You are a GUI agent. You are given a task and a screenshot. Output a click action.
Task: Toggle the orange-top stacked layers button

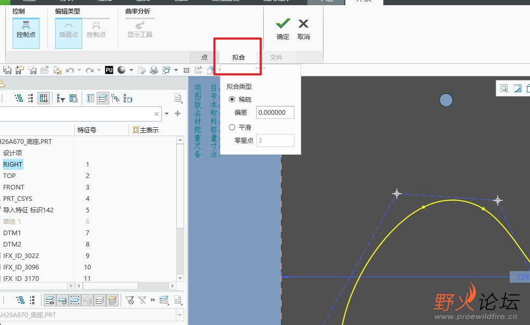(112, 300)
